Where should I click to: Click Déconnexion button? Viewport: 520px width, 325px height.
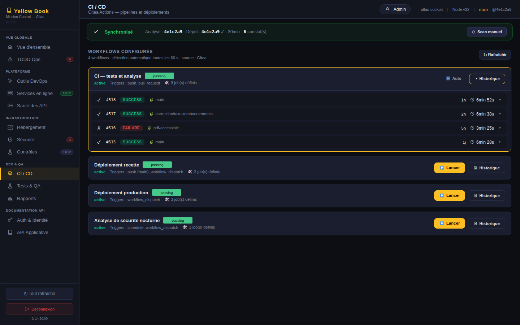(39, 309)
